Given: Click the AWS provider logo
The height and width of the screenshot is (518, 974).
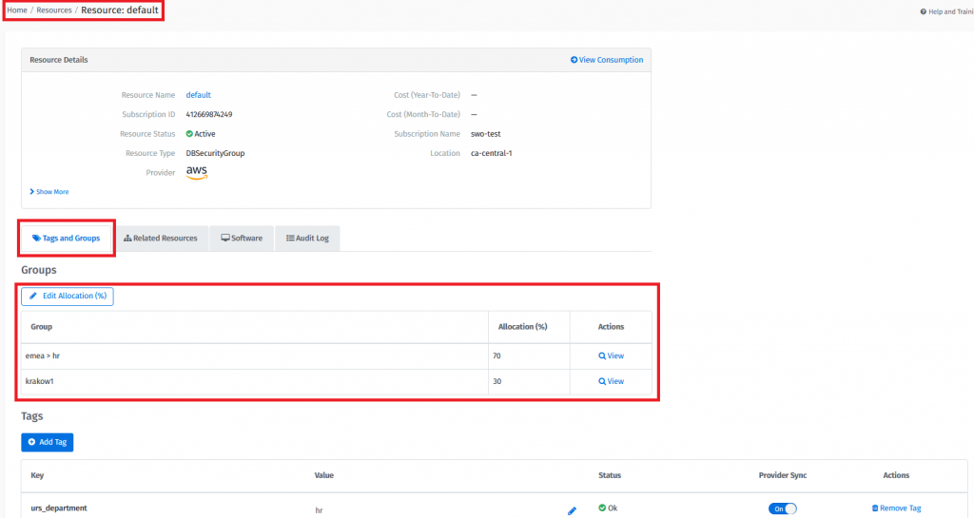Looking at the screenshot, I should pos(197,172).
